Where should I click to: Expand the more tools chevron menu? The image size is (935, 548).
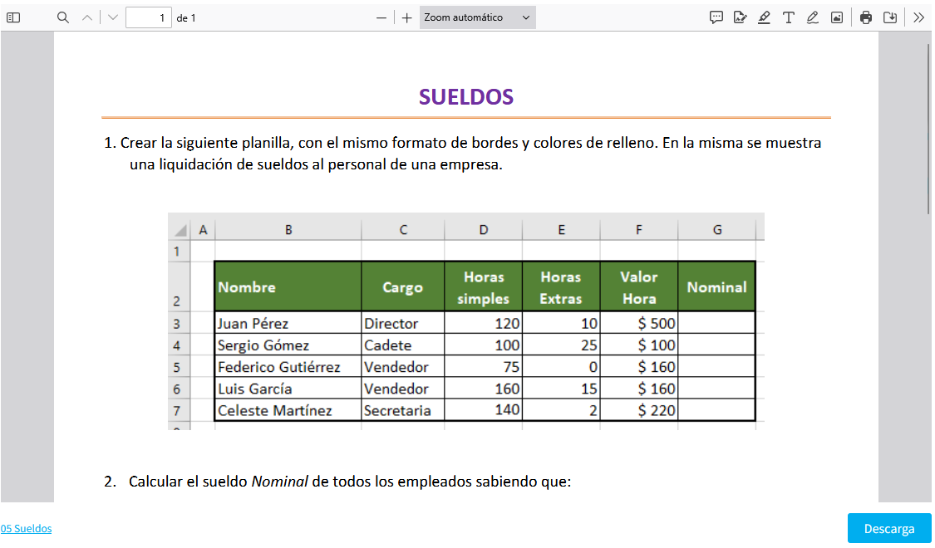click(918, 17)
